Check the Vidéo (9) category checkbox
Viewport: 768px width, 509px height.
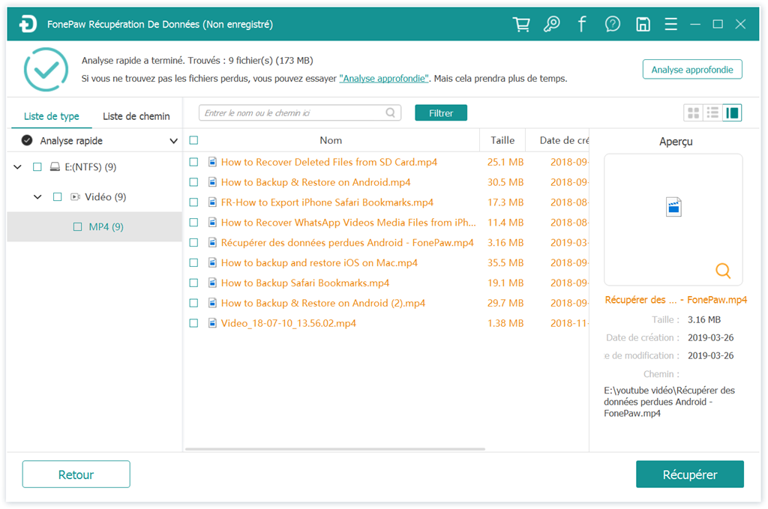click(x=57, y=196)
